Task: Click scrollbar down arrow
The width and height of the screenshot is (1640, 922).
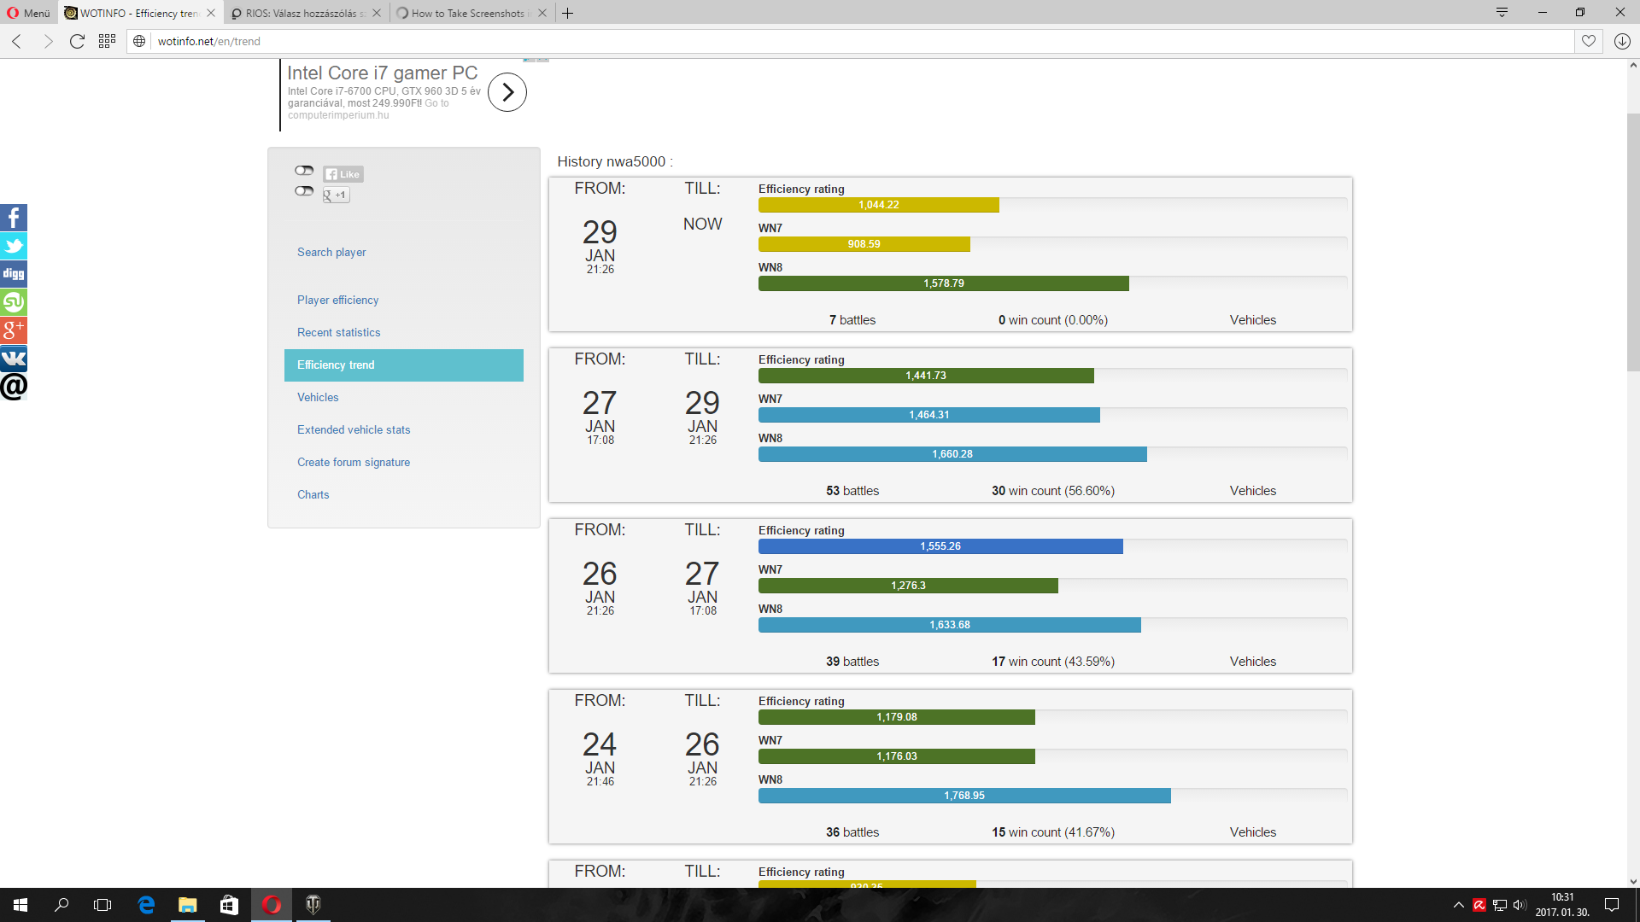Action: point(1633,882)
